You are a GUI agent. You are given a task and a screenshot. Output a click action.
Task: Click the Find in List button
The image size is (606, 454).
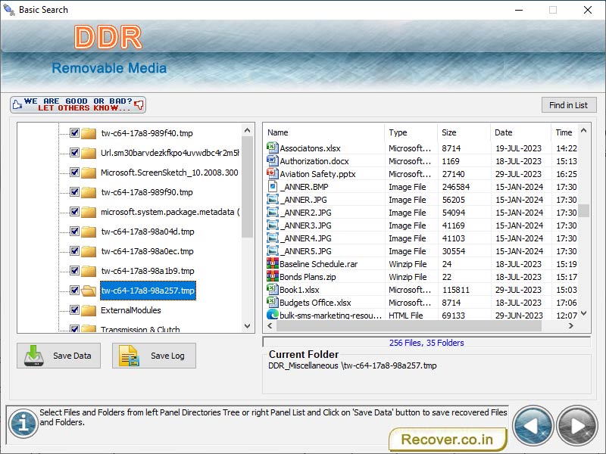tap(569, 104)
